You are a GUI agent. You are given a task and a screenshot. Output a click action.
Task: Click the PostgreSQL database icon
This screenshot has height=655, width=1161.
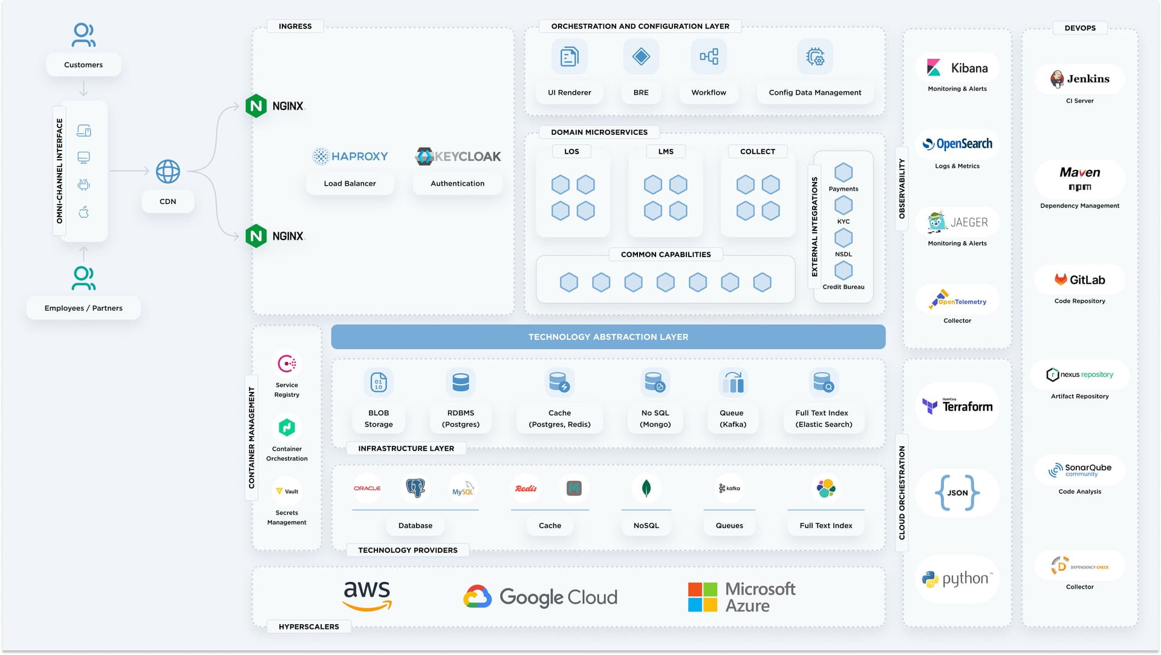pyautogui.click(x=415, y=488)
